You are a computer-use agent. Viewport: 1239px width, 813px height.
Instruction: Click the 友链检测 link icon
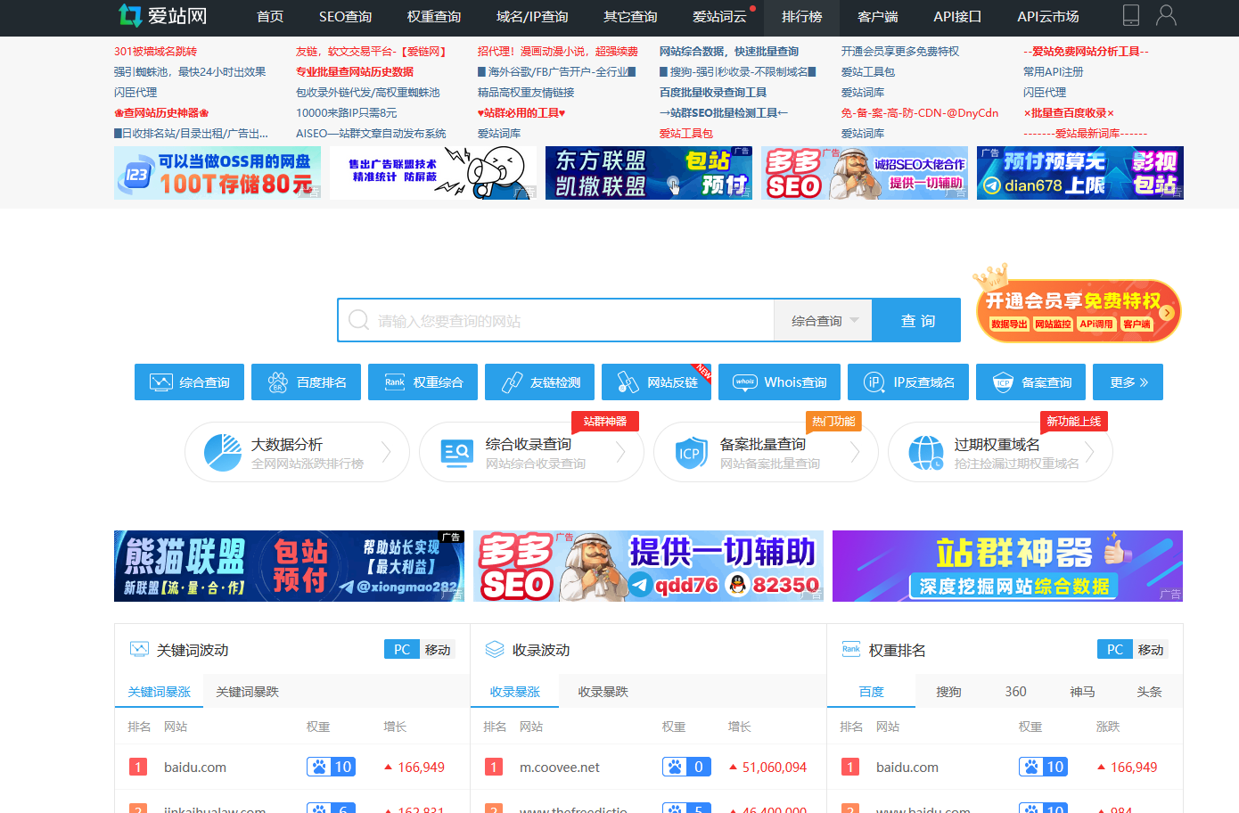pos(512,382)
